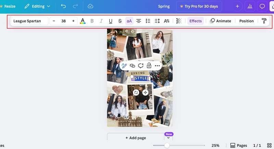The width and height of the screenshot is (274, 149).
Task: Apply bulleted list formatting
Action: [x=148, y=21]
